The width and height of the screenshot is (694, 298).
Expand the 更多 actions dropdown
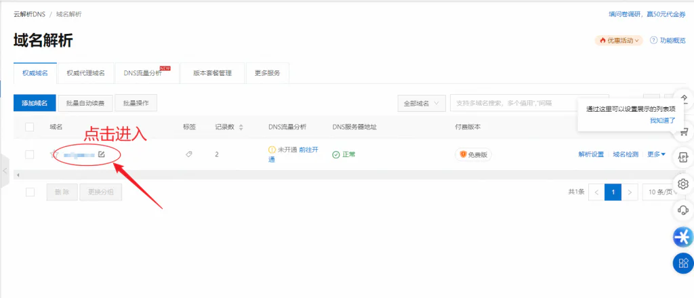tap(656, 154)
